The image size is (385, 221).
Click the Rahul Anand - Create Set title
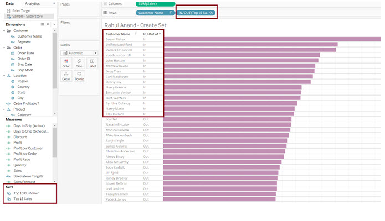(x=135, y=25)
